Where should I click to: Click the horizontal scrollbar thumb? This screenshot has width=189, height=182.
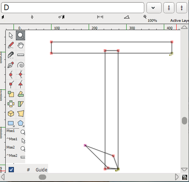pos(42,177)
